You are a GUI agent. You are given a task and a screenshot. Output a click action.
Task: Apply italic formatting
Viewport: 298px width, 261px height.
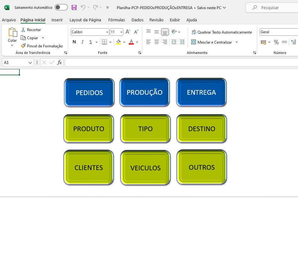(82, 42)
